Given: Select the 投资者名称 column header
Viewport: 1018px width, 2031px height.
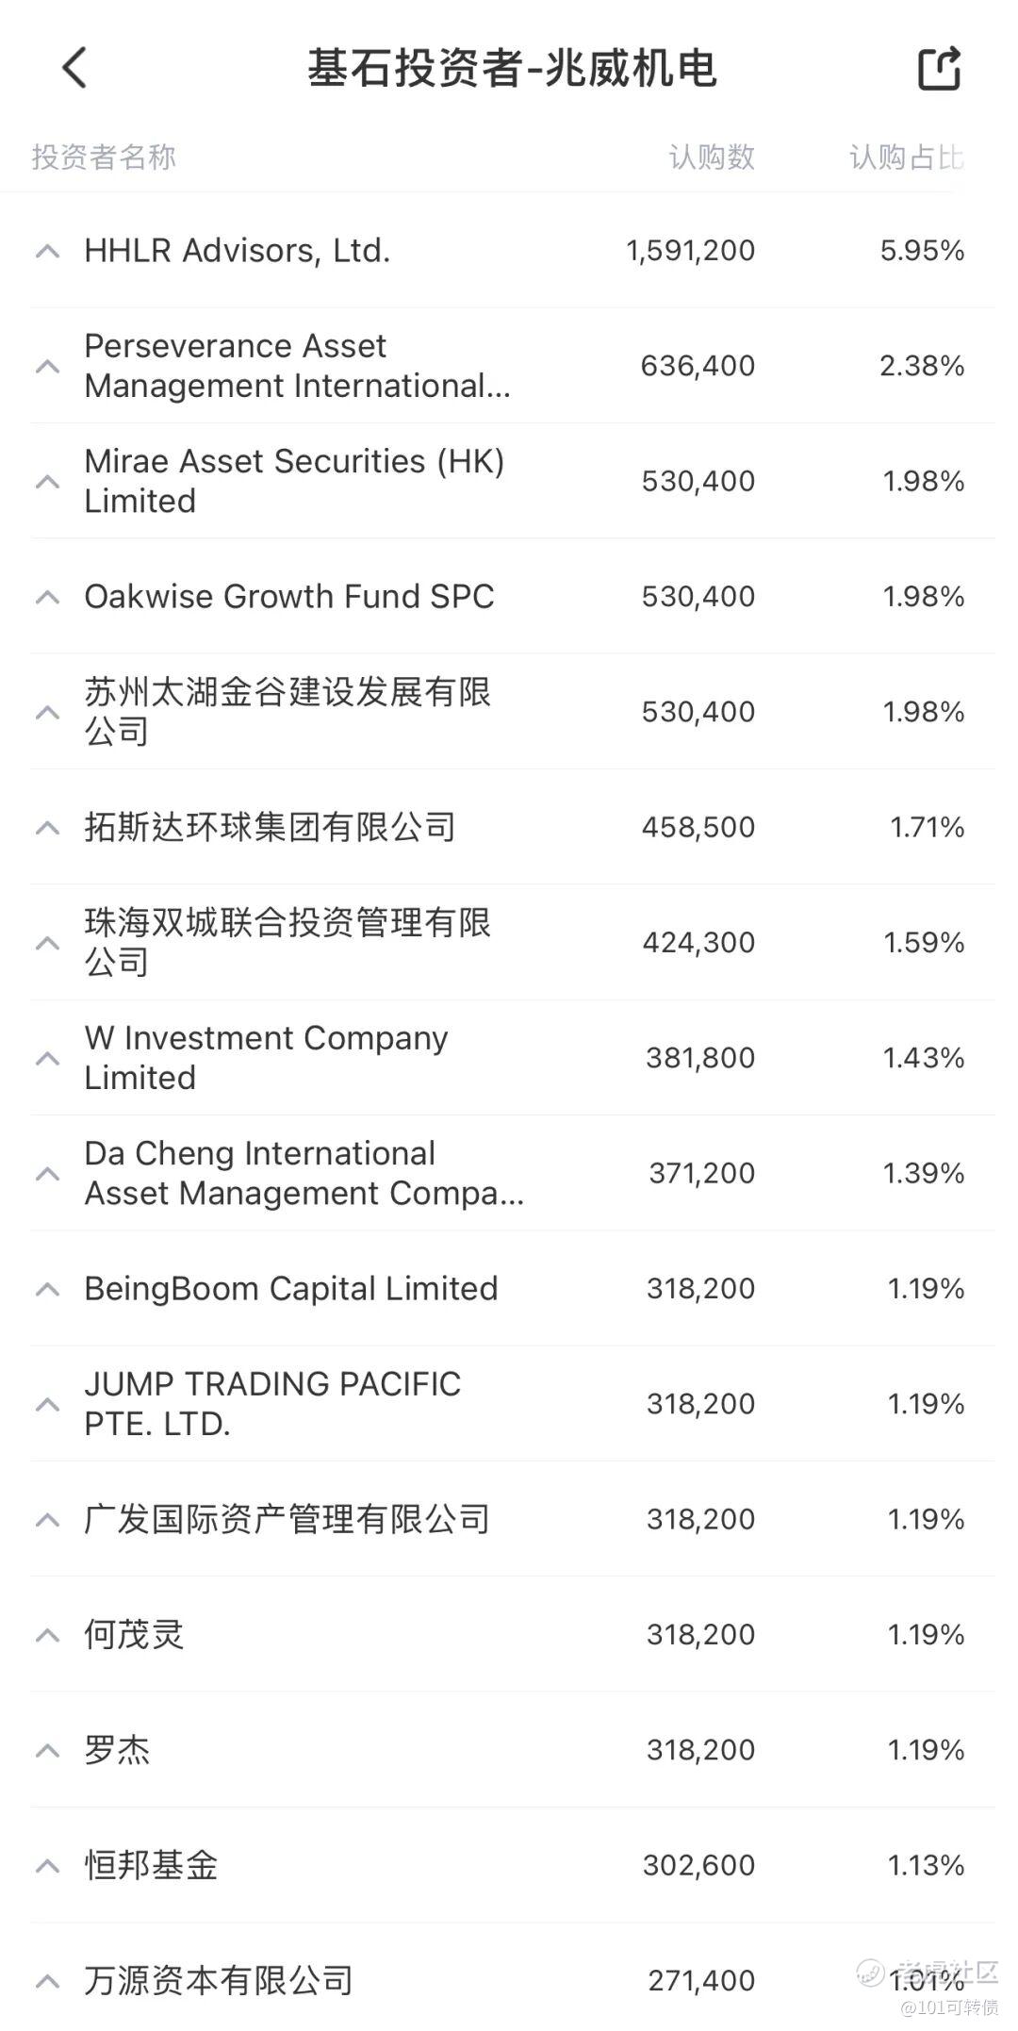Looking at the screenshot, I should coord(104,157).
